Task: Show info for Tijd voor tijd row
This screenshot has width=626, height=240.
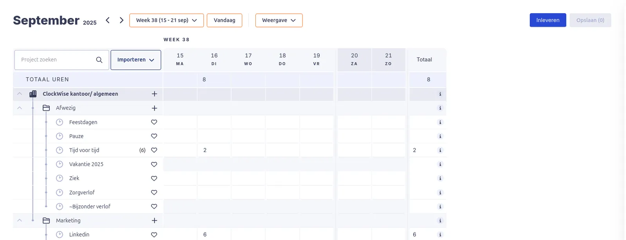Action: pyautogui.click(x=440, y=150)
